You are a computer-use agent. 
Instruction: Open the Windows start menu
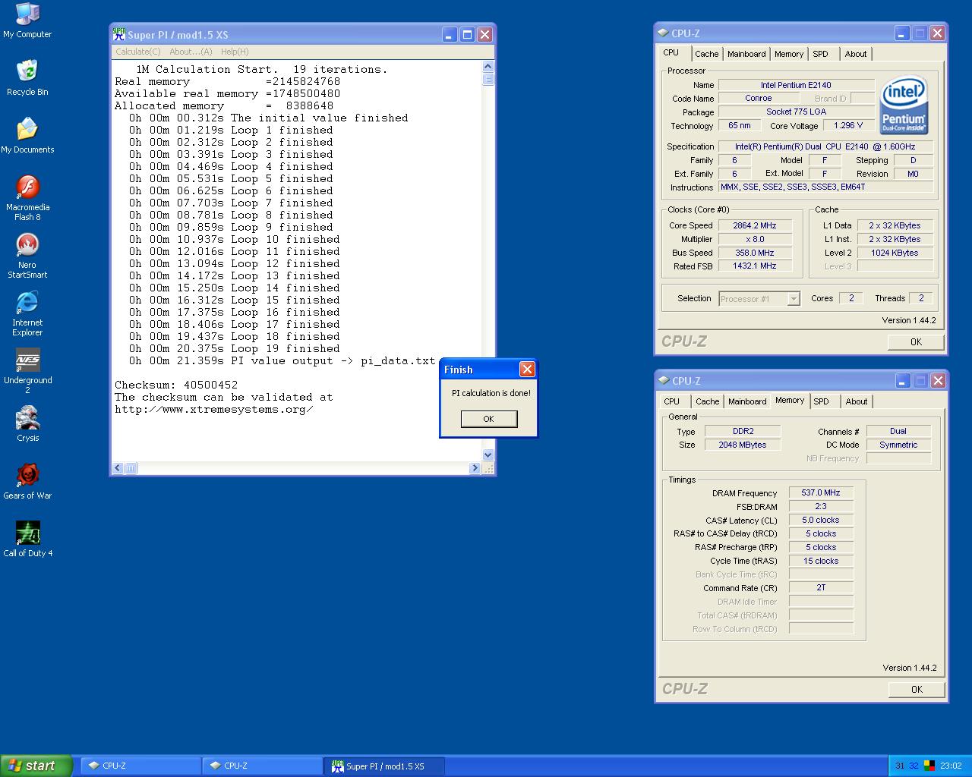[x=36, y=766]
